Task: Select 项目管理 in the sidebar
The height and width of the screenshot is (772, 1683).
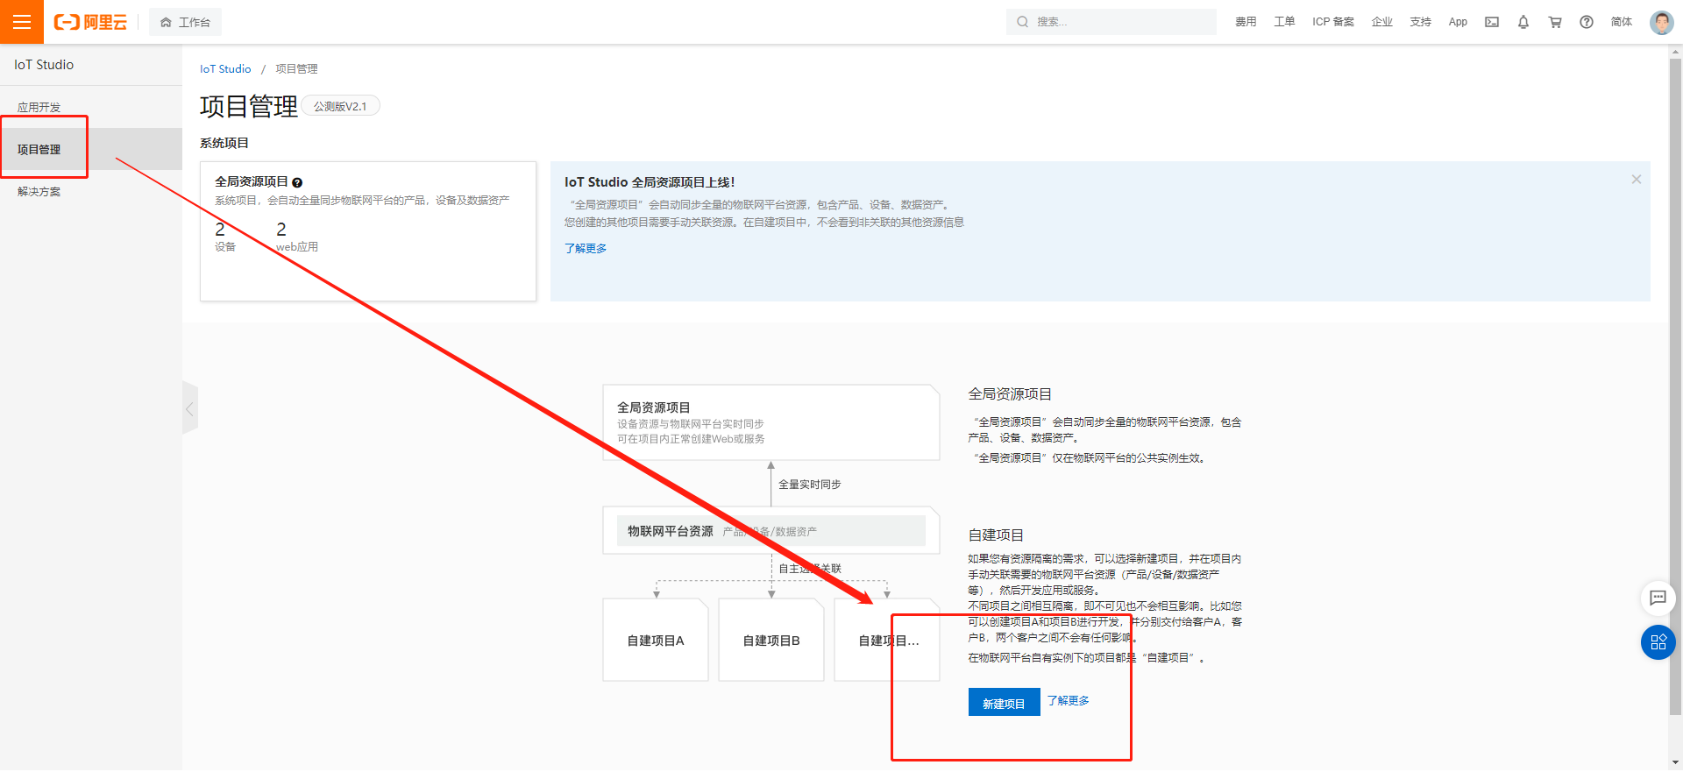Action: 91,149
